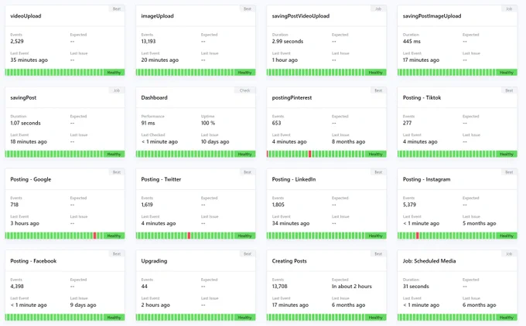Click the uptime value 100 %

207,123
